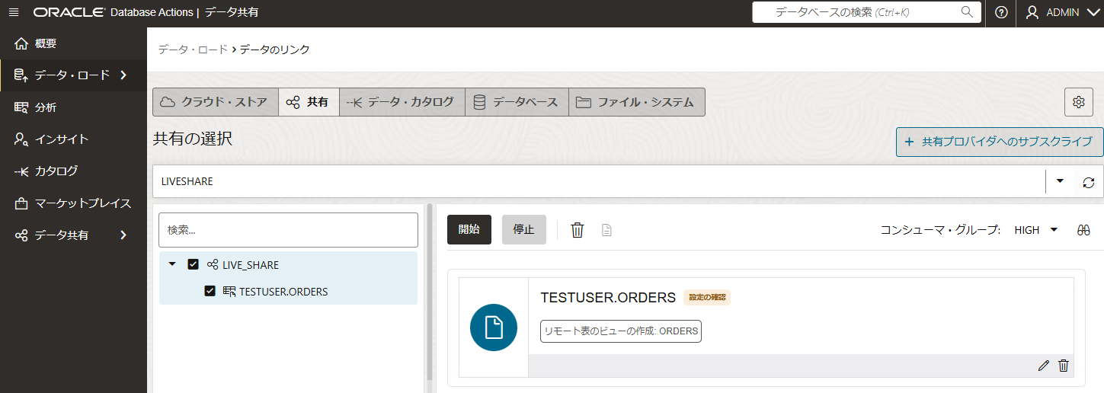Click the 開始 button
Image resolution: width=1104 pixels, height=393 pixels.
coord(469,229)
